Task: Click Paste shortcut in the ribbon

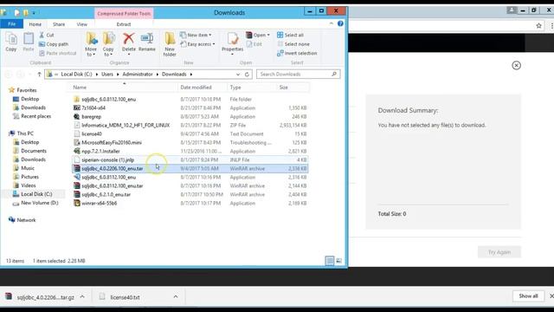Action: 58,53
